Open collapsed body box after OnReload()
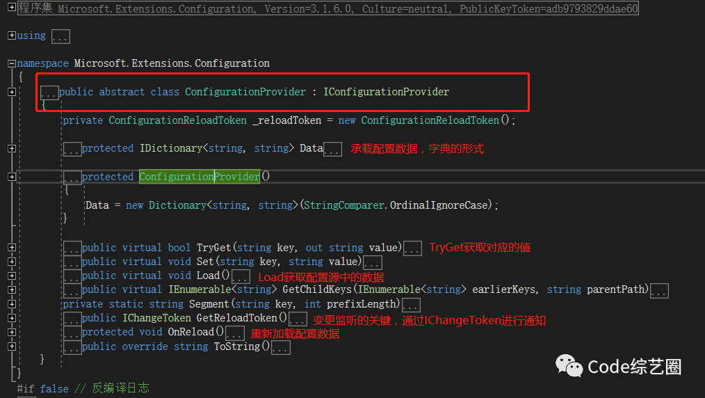Screen dimensions: 705x398 click(235, 333)
